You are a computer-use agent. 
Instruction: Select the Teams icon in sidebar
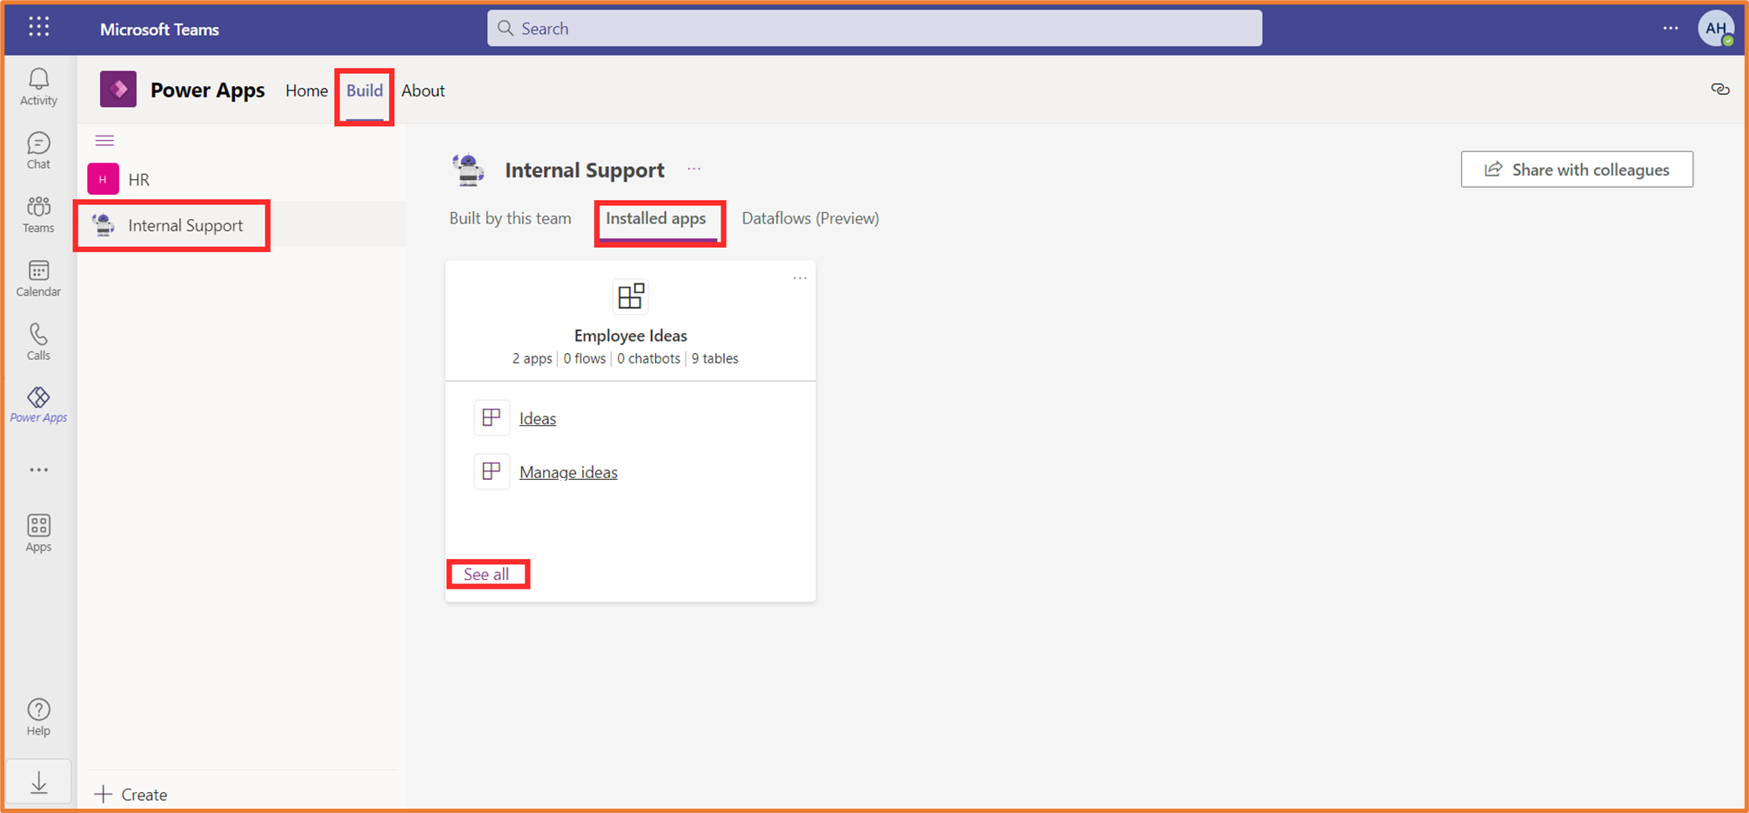[x=38, y=214]
